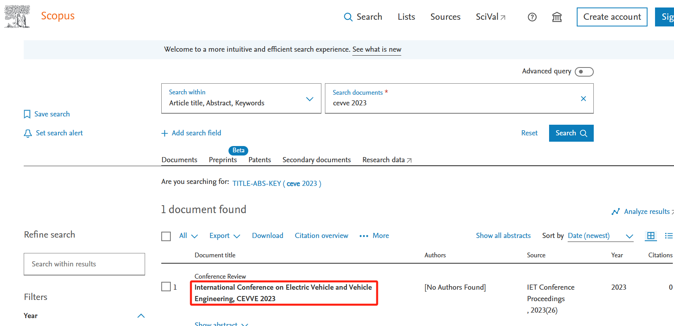The image size is (674, 326).
Task: Switch to grid table view icon
Action: tap(650, 236)
